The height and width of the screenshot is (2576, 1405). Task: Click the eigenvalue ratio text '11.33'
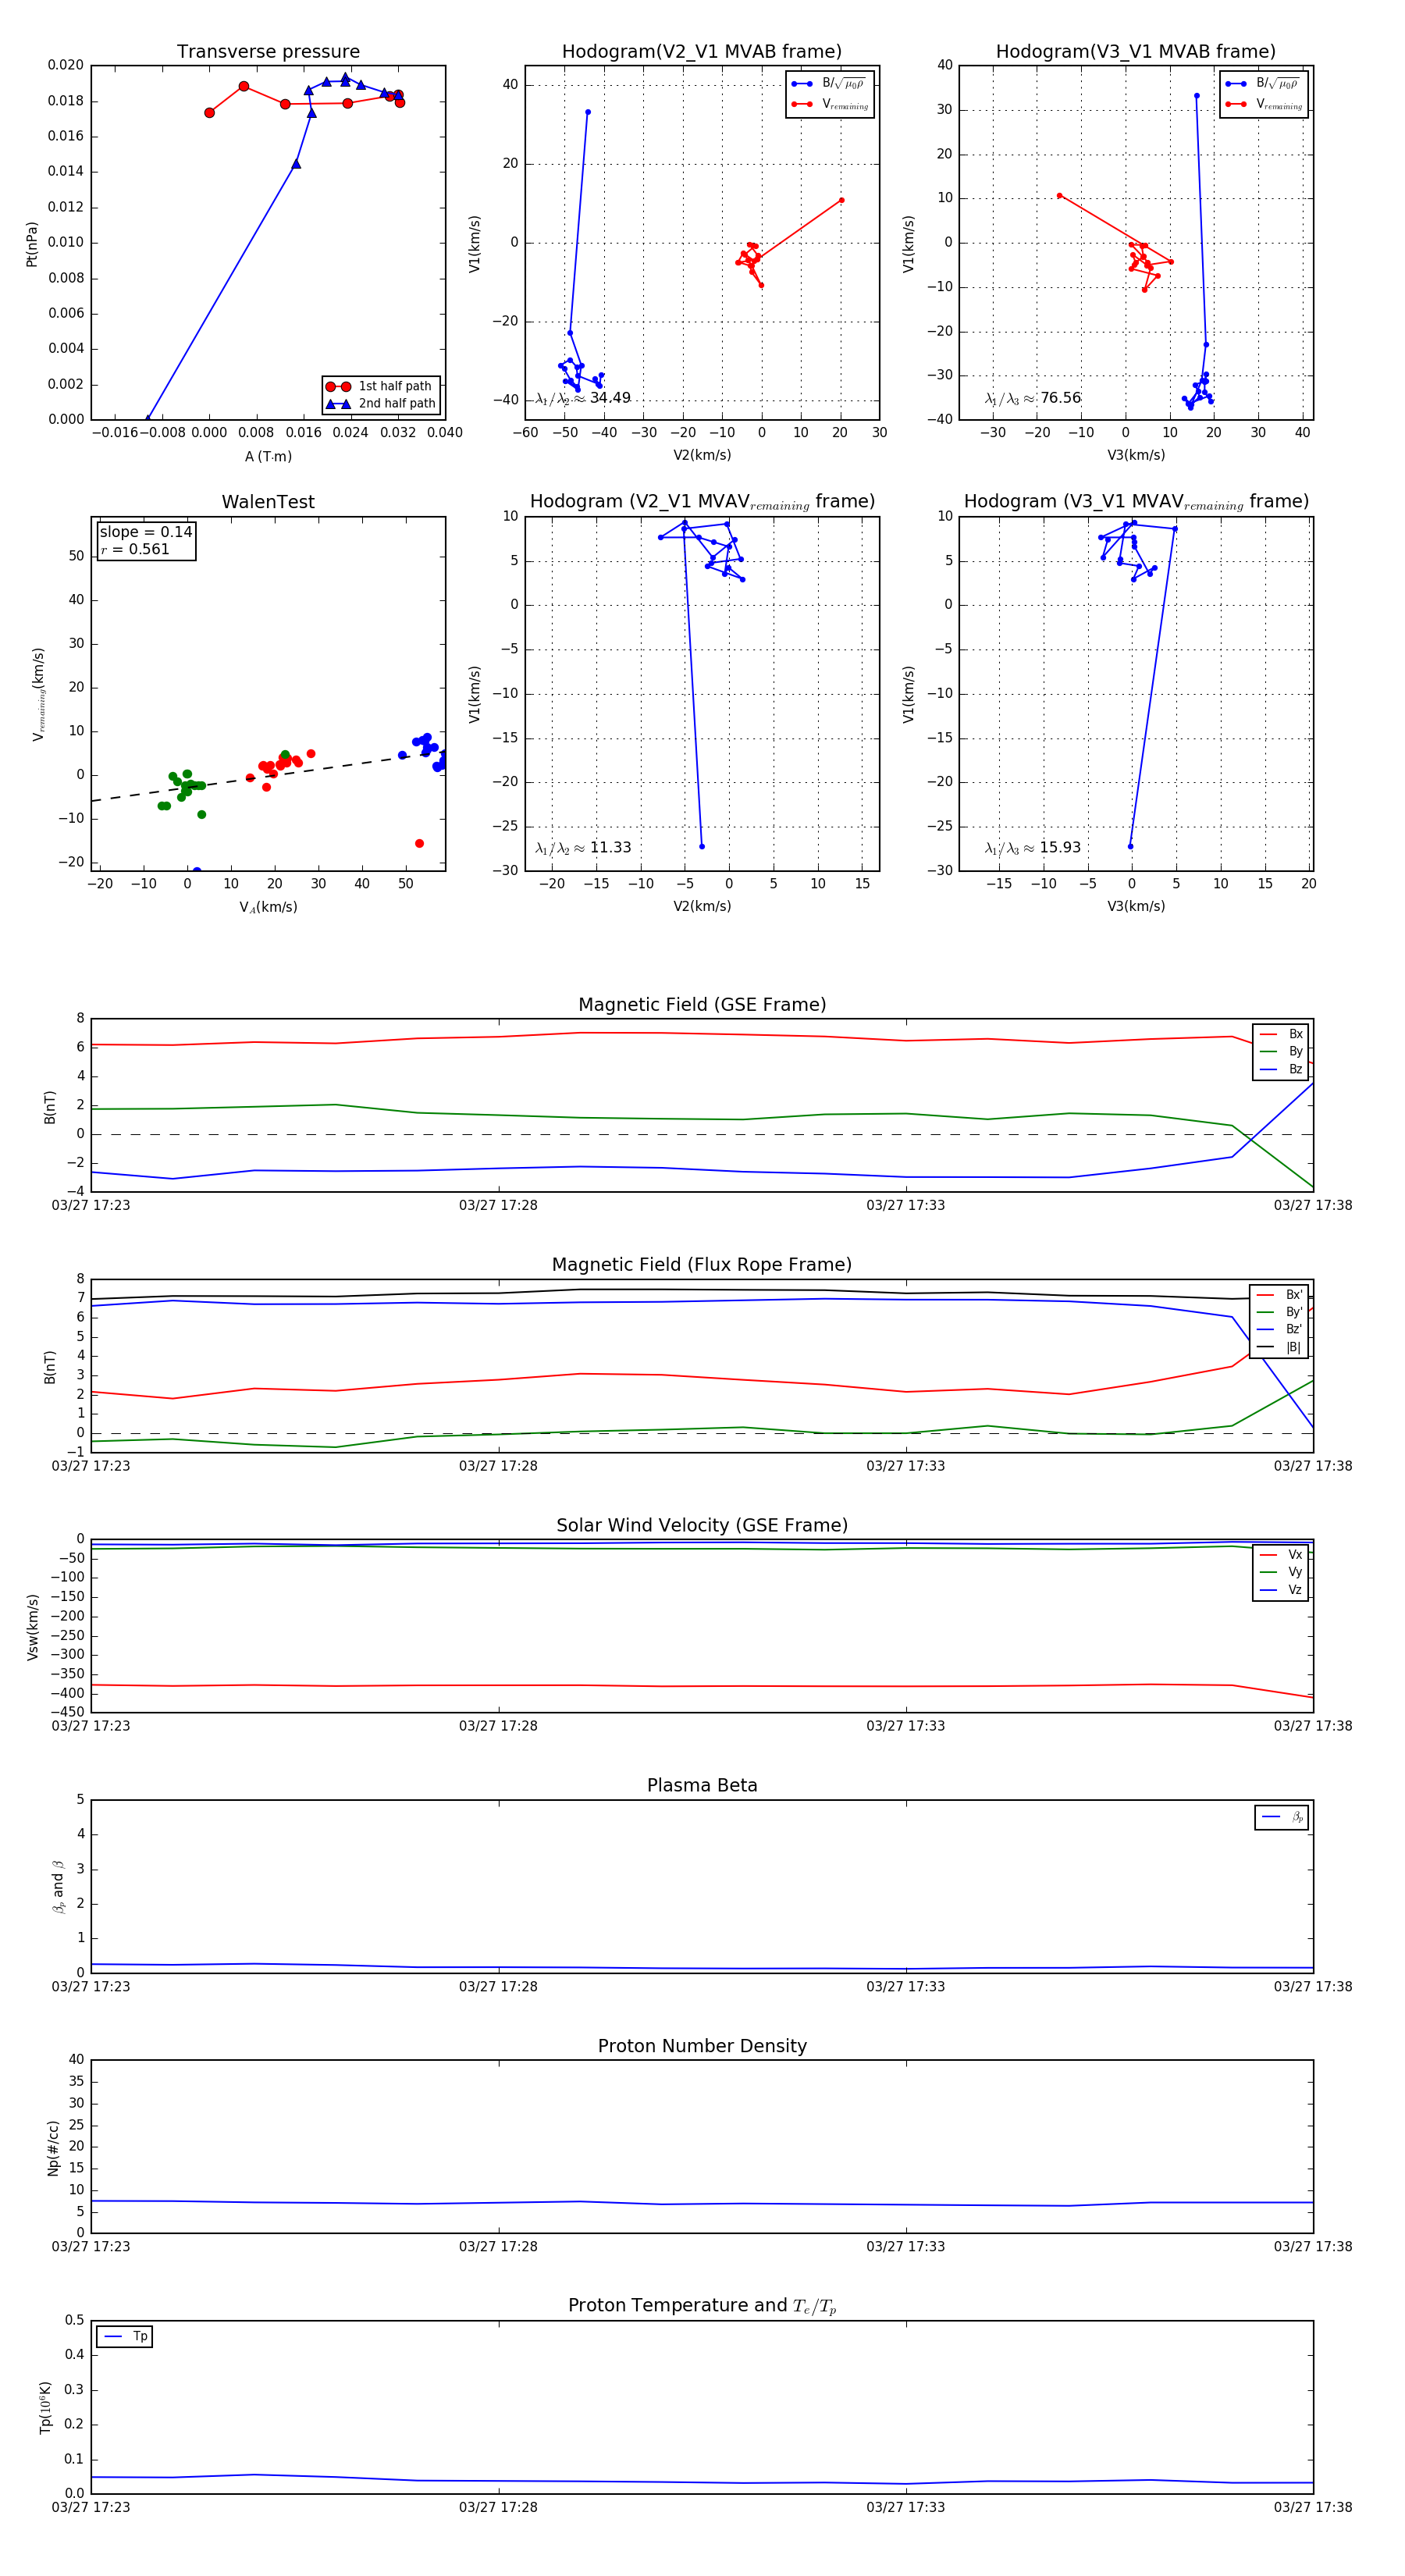pos(610,848)
